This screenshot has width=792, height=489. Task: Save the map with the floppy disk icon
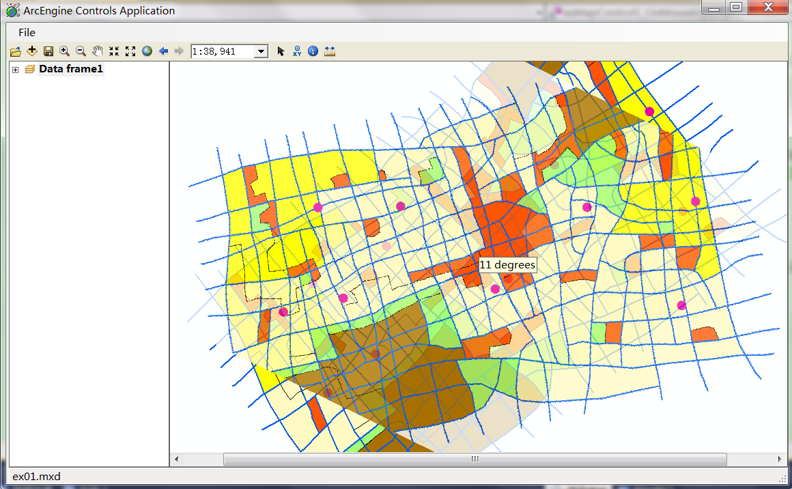48,51
